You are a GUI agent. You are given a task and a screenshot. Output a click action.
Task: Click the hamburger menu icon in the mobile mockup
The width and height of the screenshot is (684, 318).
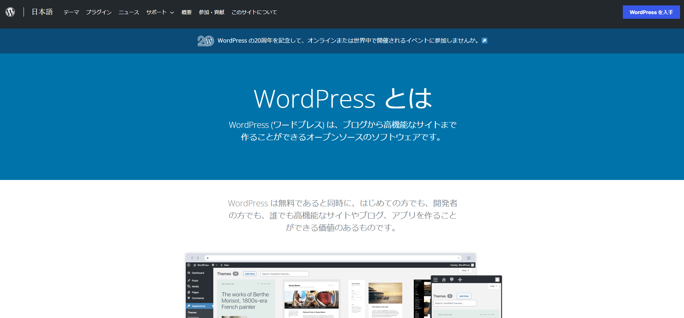coord(436,280)
